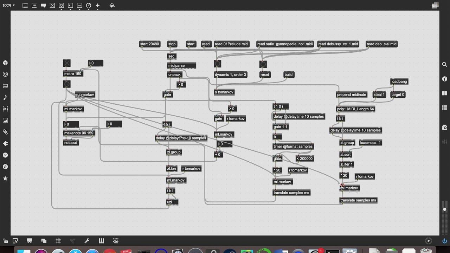This screenshot has width=450, height=253.
Task: Select the 'timer @format samples' object
Action: (x=293, y=147)
